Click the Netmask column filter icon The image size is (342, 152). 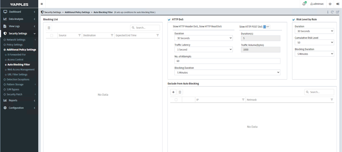(331, 100)
